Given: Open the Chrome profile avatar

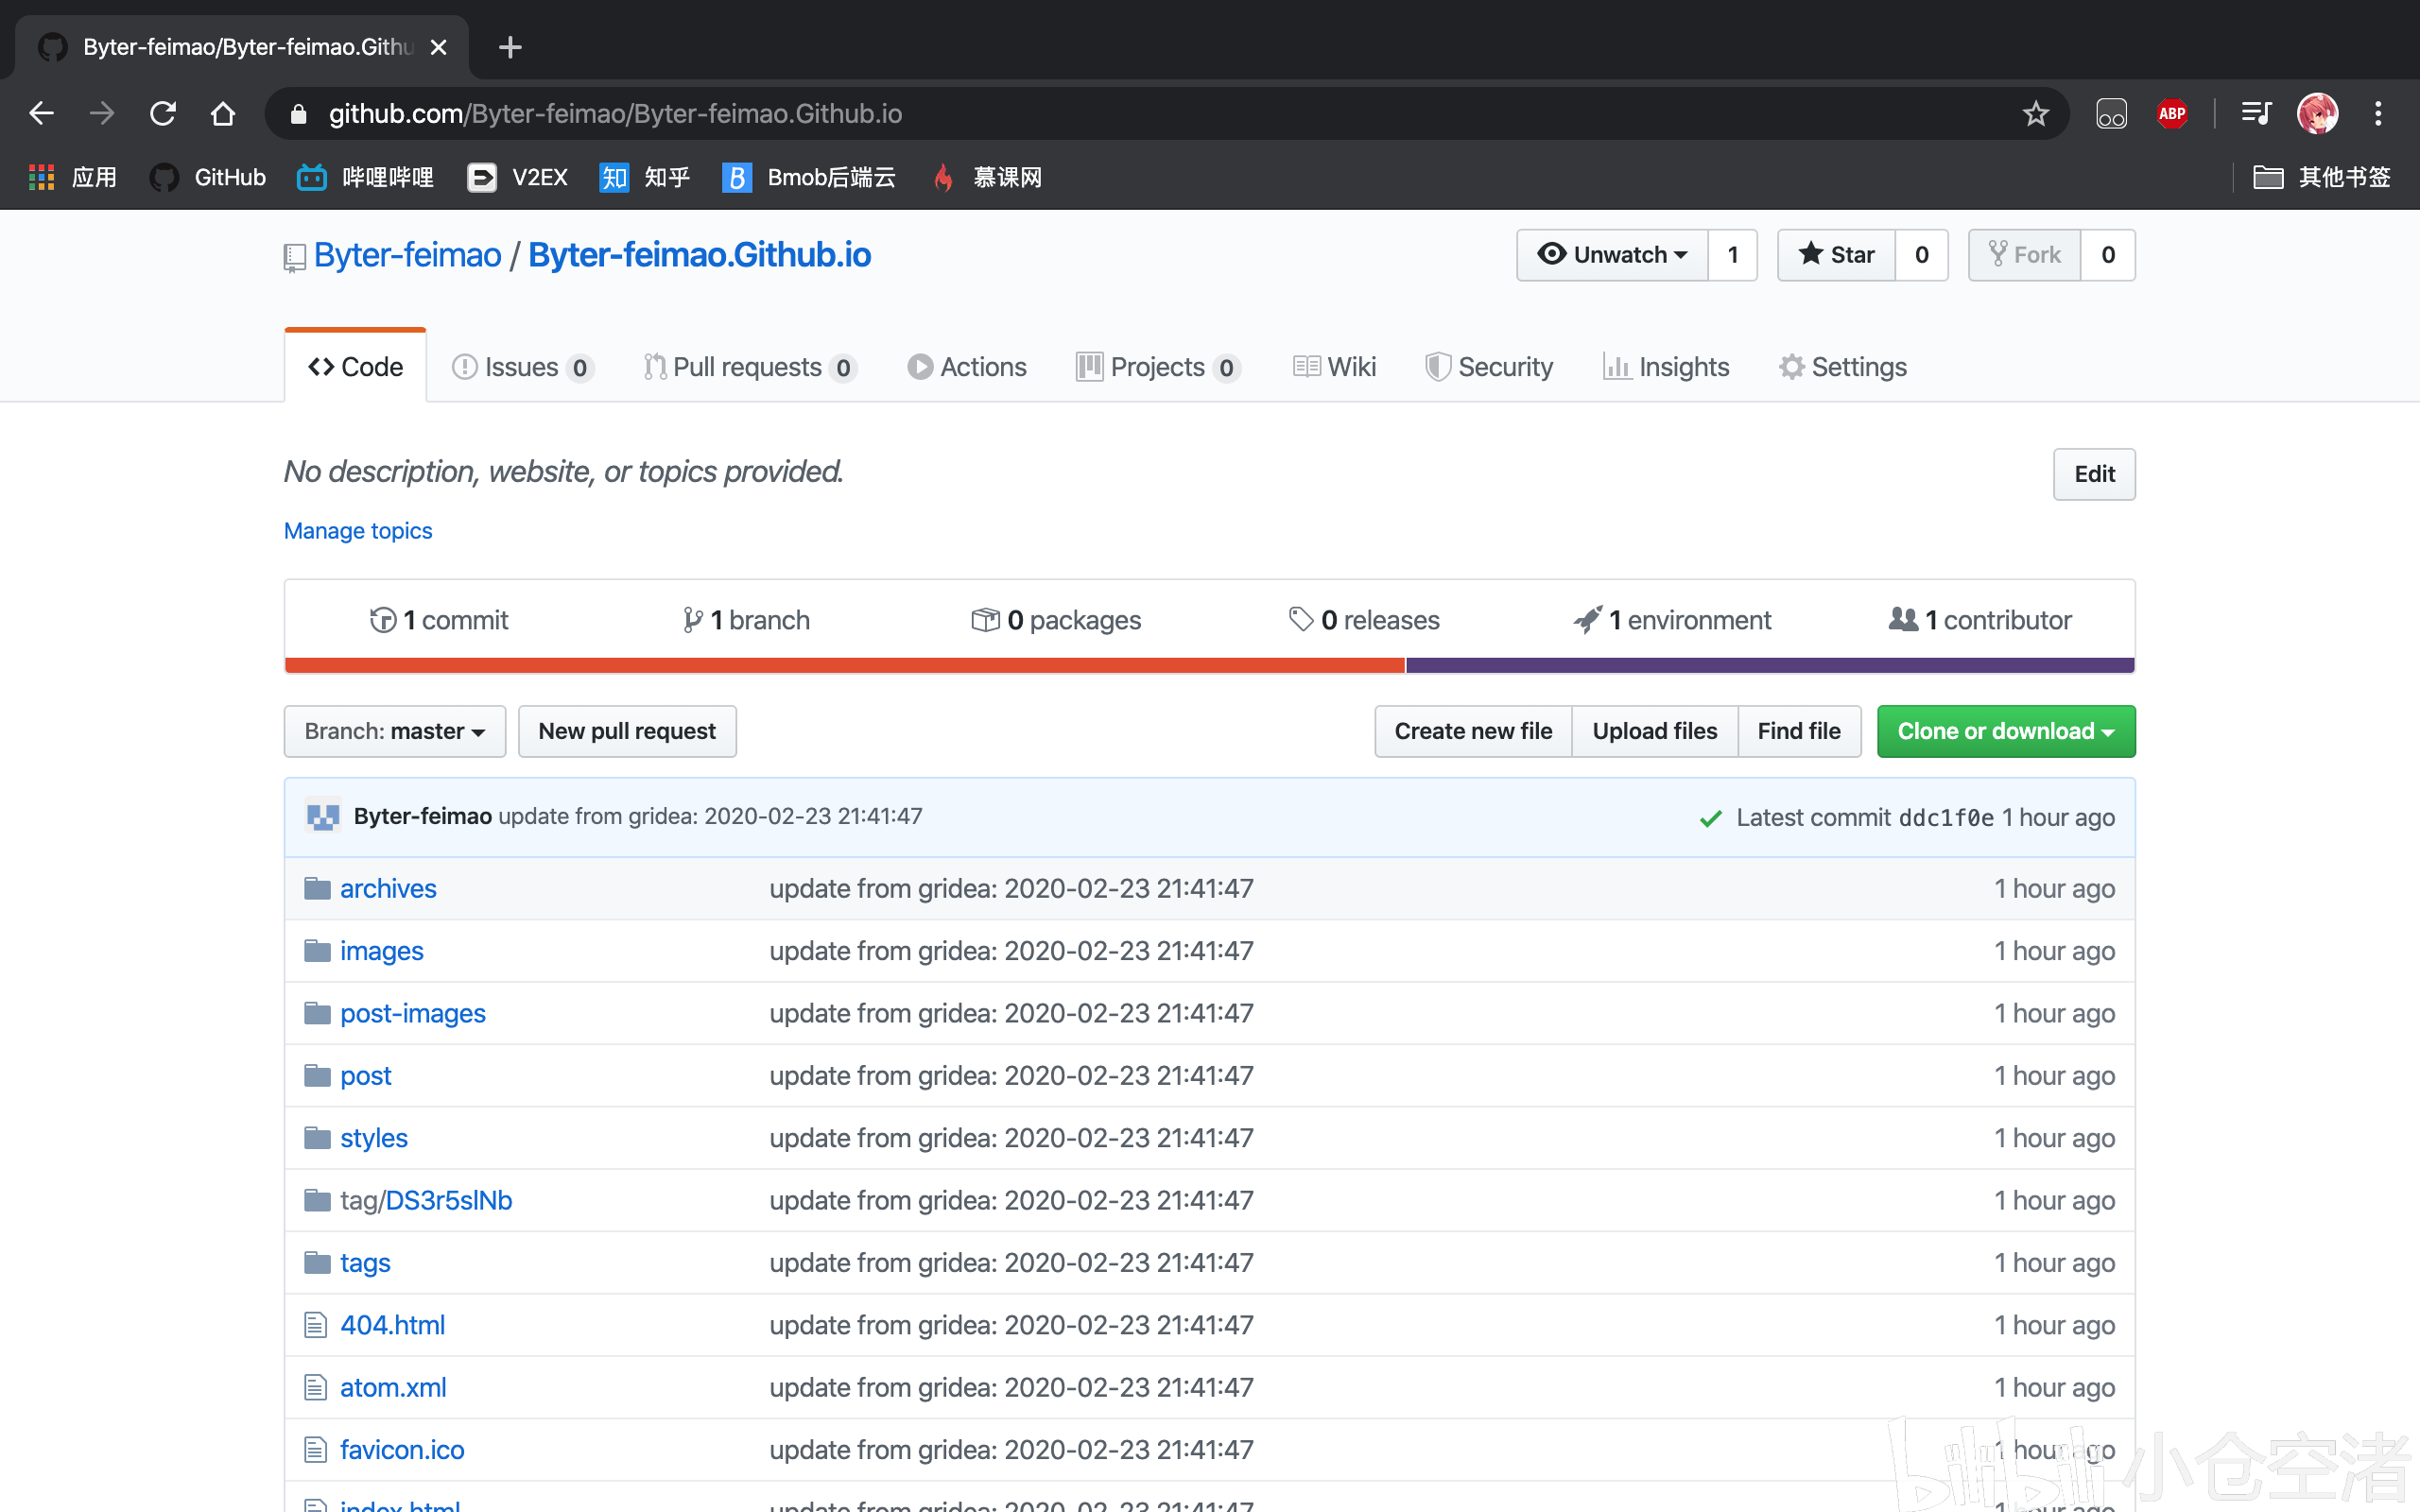Looking at the screenshot, I should point(2317,113).
